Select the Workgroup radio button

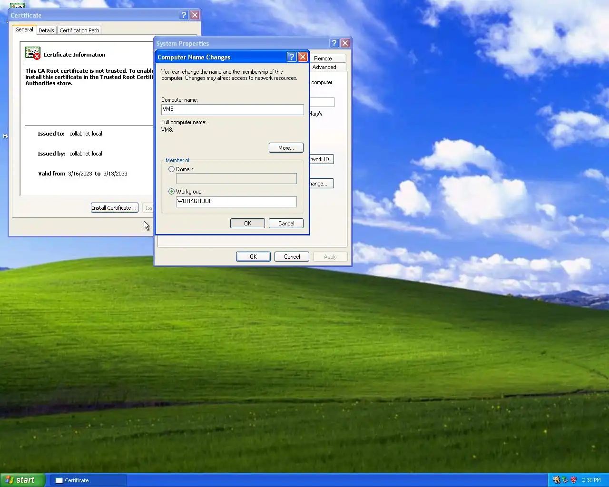point(172,192)
